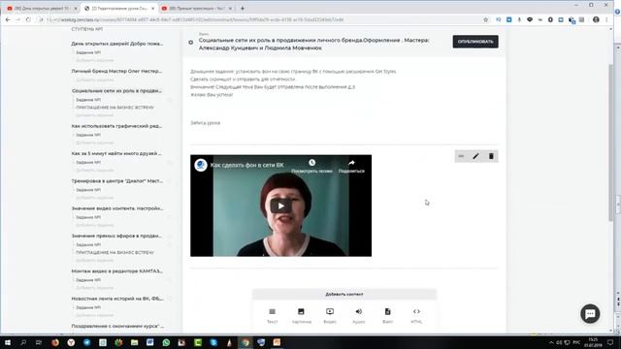Open lesson 'Поздравление с окончанием курса'
The image size is (621, 349).
coord(117,326)
